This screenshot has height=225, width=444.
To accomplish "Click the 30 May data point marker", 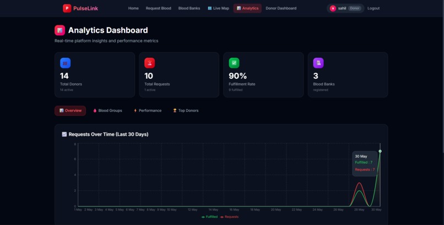I will 380,151.
